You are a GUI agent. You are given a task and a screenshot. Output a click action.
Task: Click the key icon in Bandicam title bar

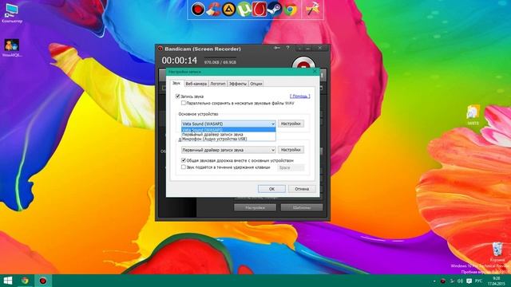277,48
